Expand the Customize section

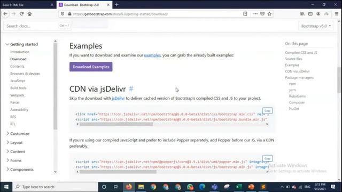(18, 133)
